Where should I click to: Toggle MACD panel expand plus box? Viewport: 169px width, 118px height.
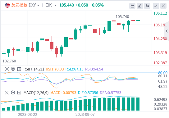[x=19, y=93]
